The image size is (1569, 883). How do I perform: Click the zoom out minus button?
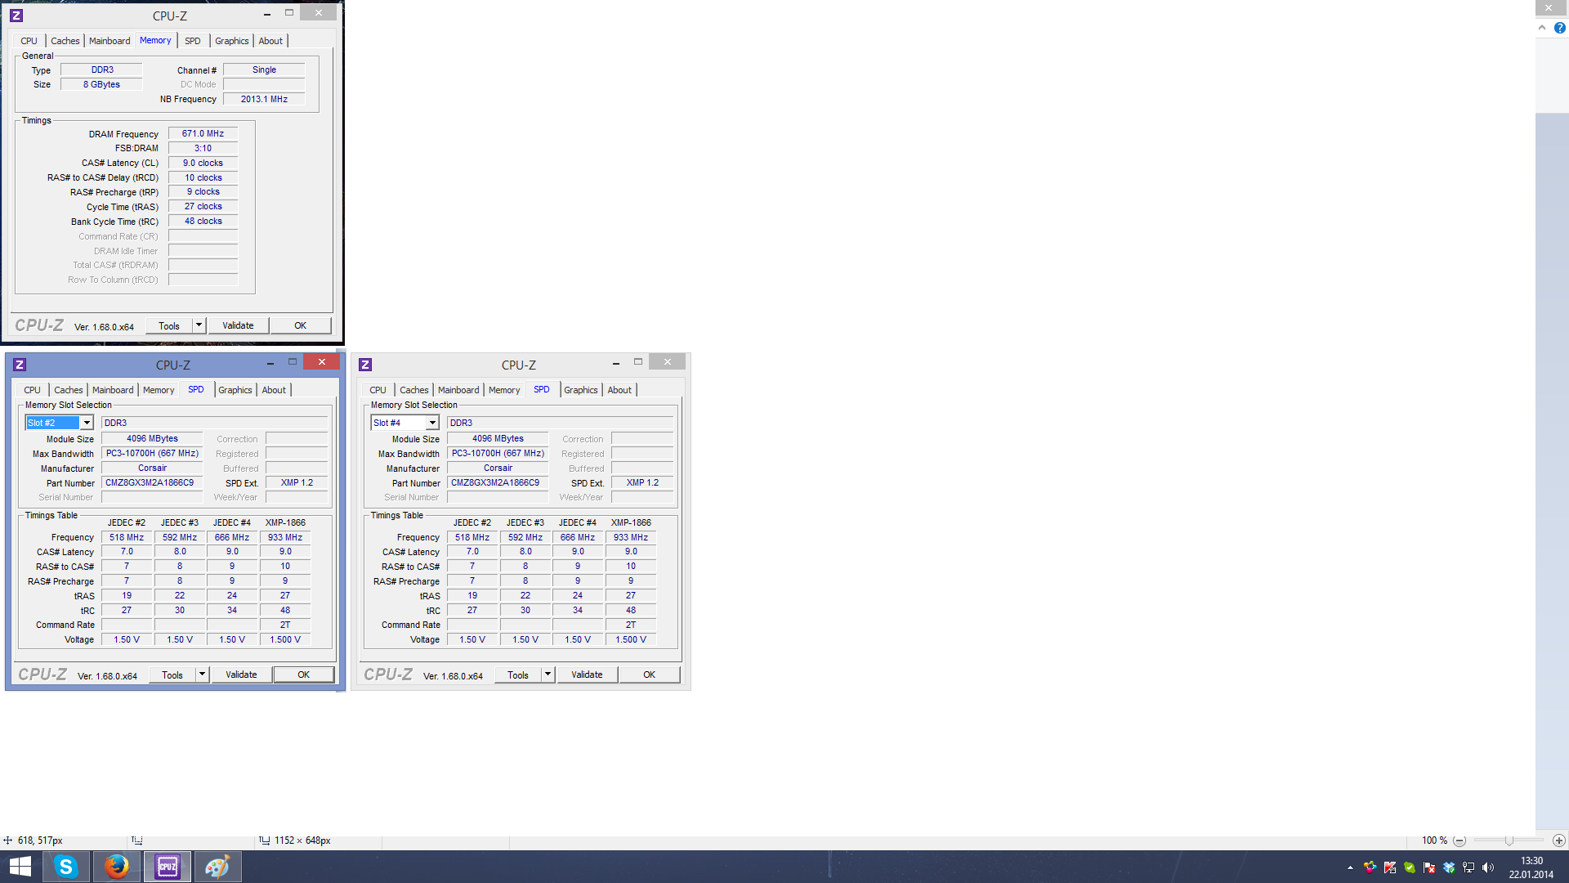pos(1459,840)
